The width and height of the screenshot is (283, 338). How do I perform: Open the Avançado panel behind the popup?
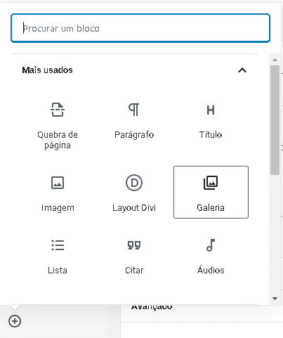coord(152,307)
